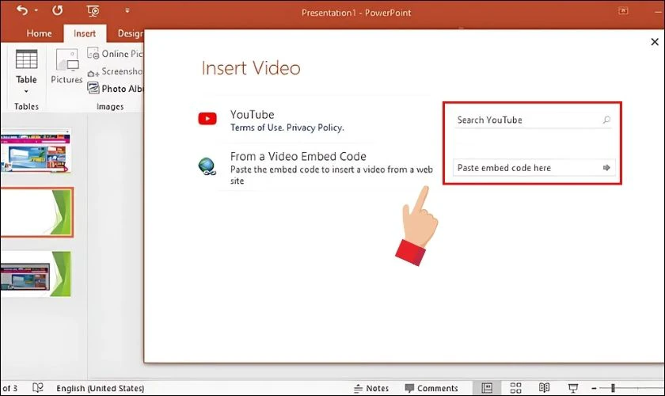Select the second slide thumbnail

(x=36, y=212)
